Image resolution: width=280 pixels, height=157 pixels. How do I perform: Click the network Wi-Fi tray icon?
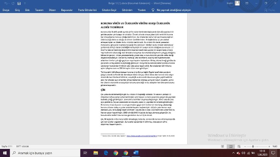pyautogui.click(x=248, y=153)
